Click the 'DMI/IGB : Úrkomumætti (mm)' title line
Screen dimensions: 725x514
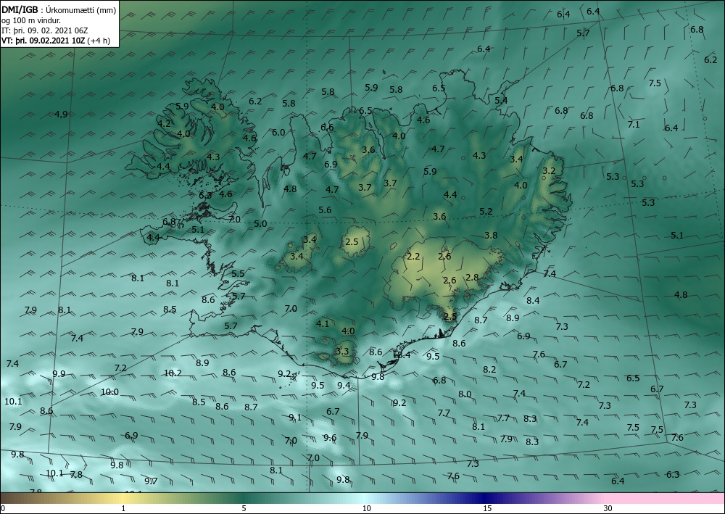[x=59, y=10]
